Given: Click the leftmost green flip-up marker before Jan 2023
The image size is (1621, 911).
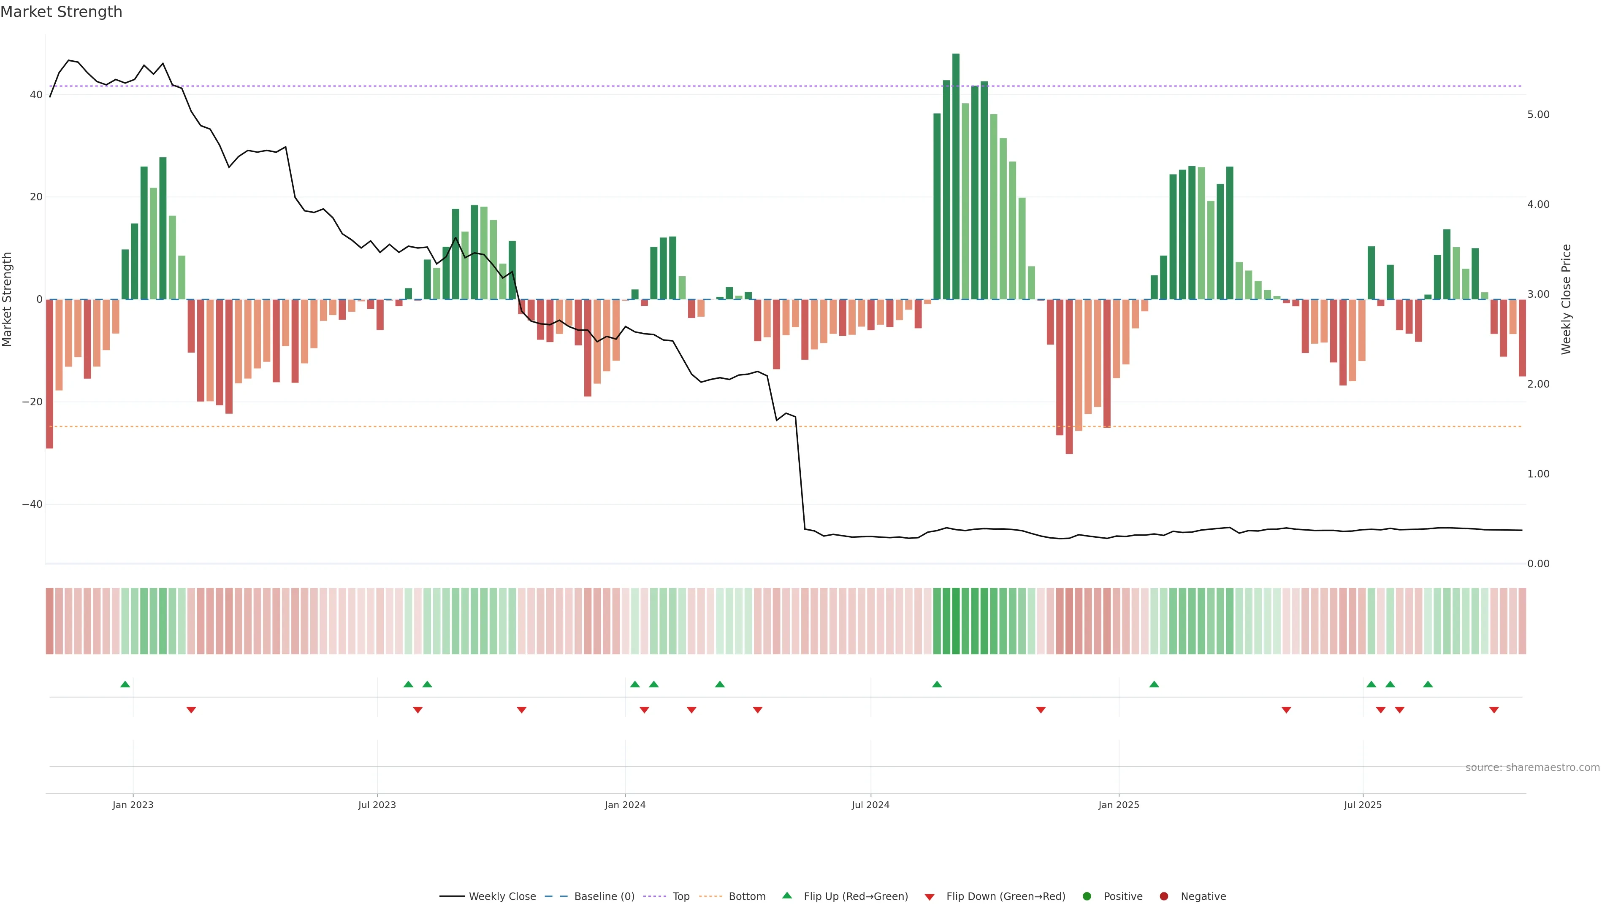Looking at the screenshot, I should (125, 684).
